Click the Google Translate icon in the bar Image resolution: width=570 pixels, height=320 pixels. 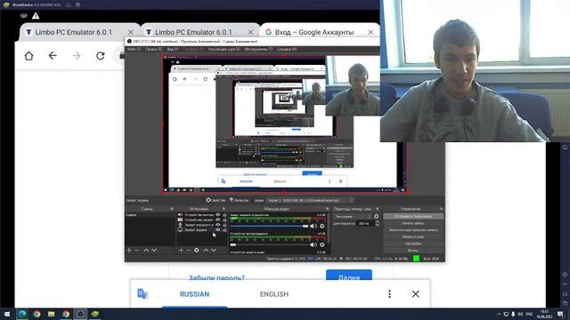coord(142,294)
